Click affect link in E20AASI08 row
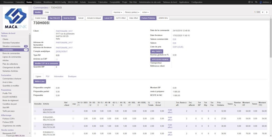 coord(170,120)
